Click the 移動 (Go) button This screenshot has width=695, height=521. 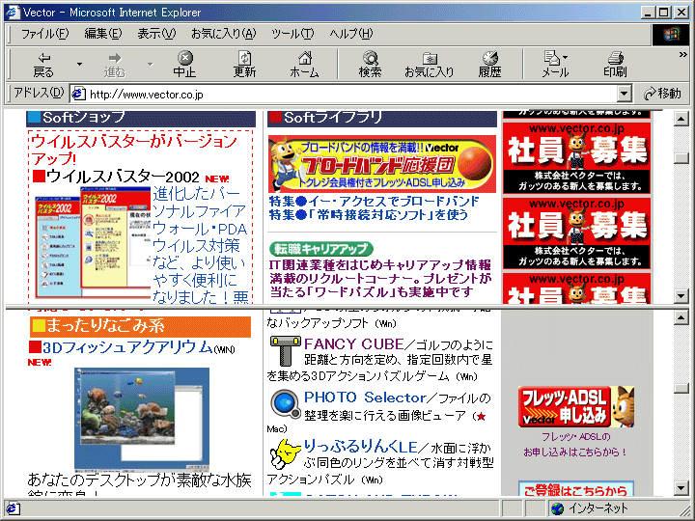pyautogui.click(x=662, y=94)
